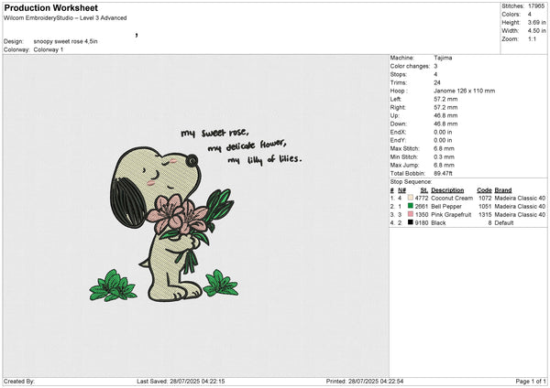Click the Stitches value 17965

(536, 6)
